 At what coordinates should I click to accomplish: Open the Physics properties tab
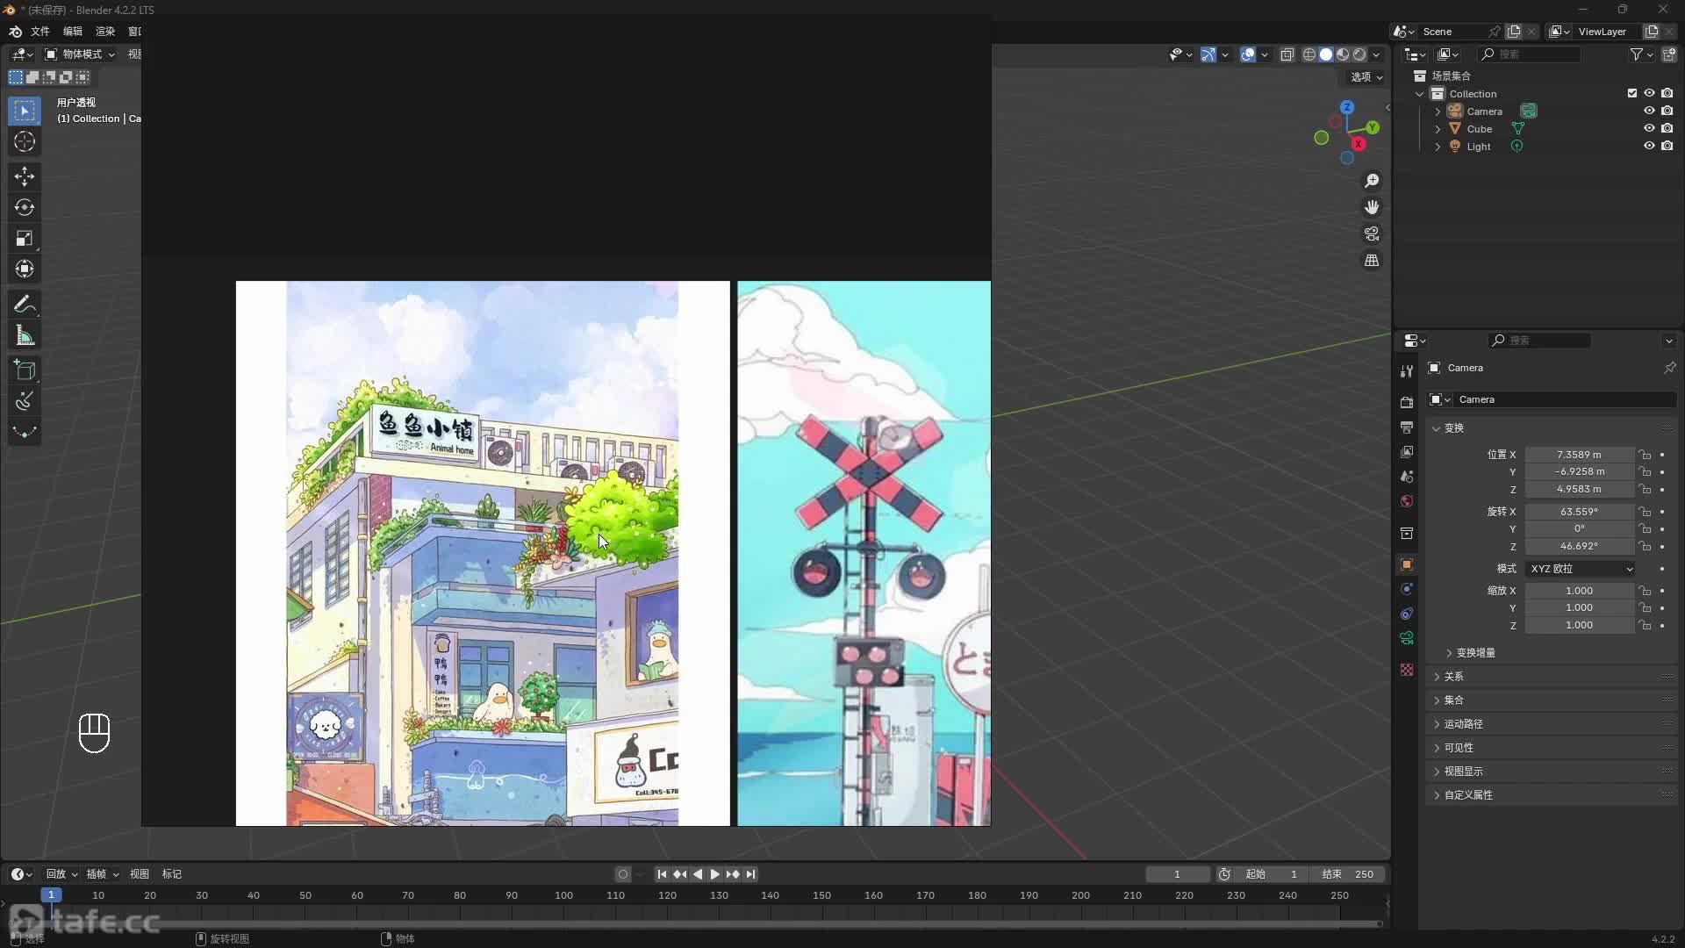tap(1407, 589)
